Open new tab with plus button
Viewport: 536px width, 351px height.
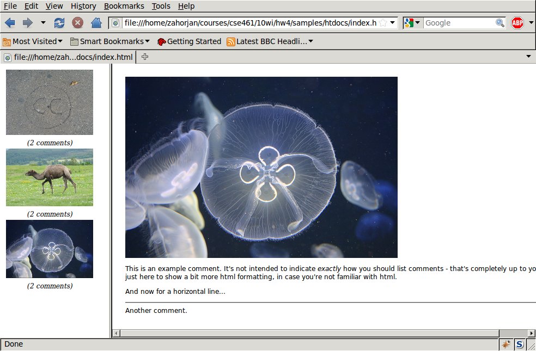145,57
